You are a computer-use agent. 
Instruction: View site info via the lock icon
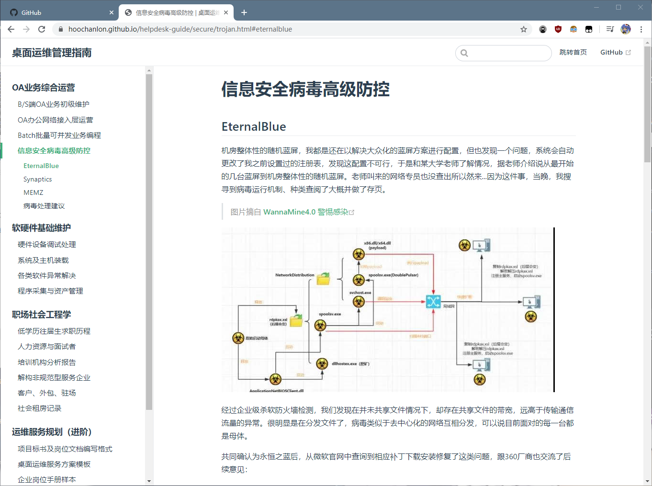click(60, 29)
